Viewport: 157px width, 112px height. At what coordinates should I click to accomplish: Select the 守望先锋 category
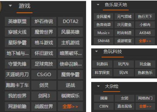(x=17, y=64)
